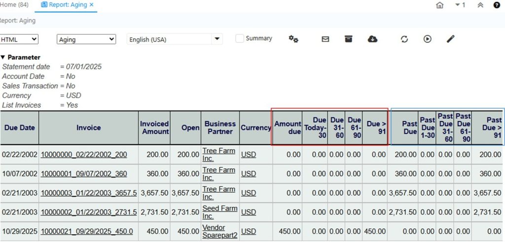Image resolution: width=505 pixels, height=242 pixels.
Task: Open the report editor pencil icon
Action: pyautogui.click(x=450, y=39)
